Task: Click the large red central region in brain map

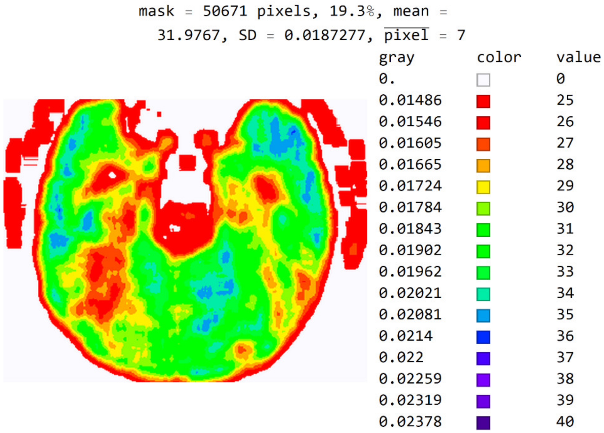Action: click(x=188, y=230)
